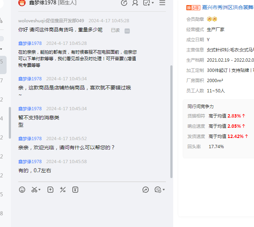Click the yuan payment request icon

(75, 189)
